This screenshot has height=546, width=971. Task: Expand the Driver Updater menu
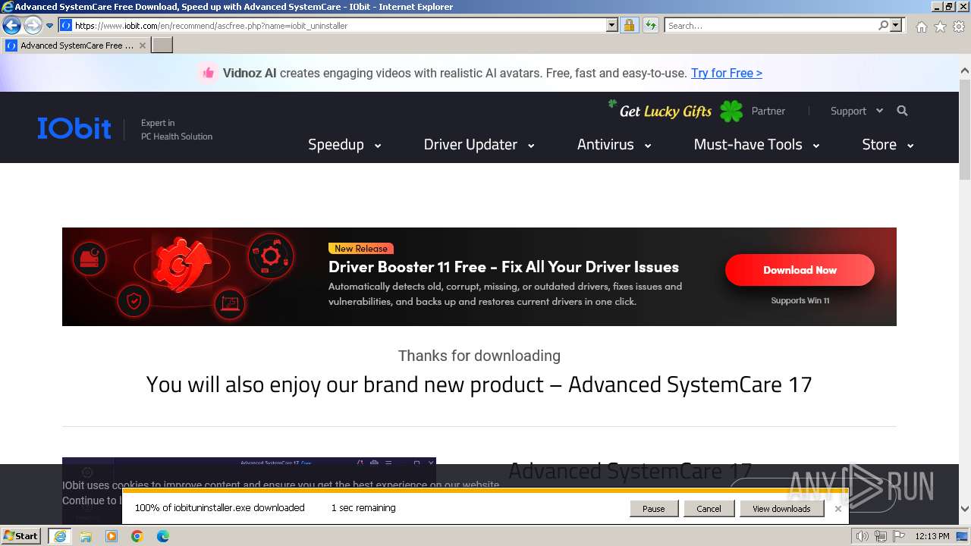(479, 144)
